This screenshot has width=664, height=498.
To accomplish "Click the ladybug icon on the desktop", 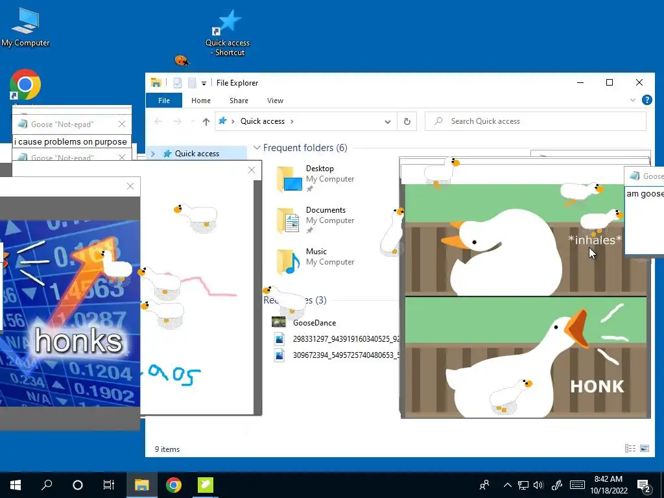I will (182, 60).
